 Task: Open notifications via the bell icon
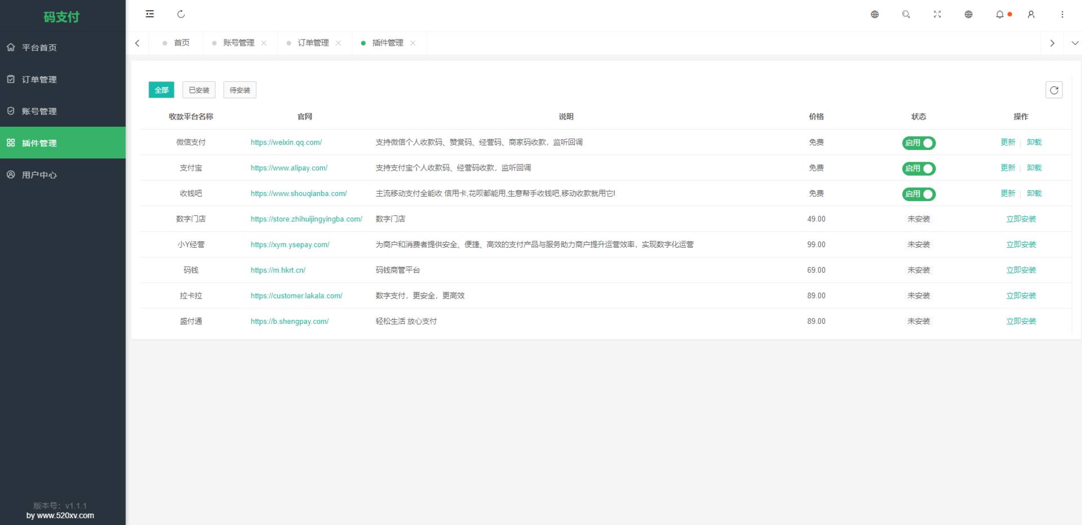click(999, 14)
